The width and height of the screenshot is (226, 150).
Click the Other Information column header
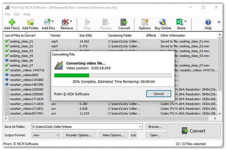pyautogui.click(x=173, y=35)
